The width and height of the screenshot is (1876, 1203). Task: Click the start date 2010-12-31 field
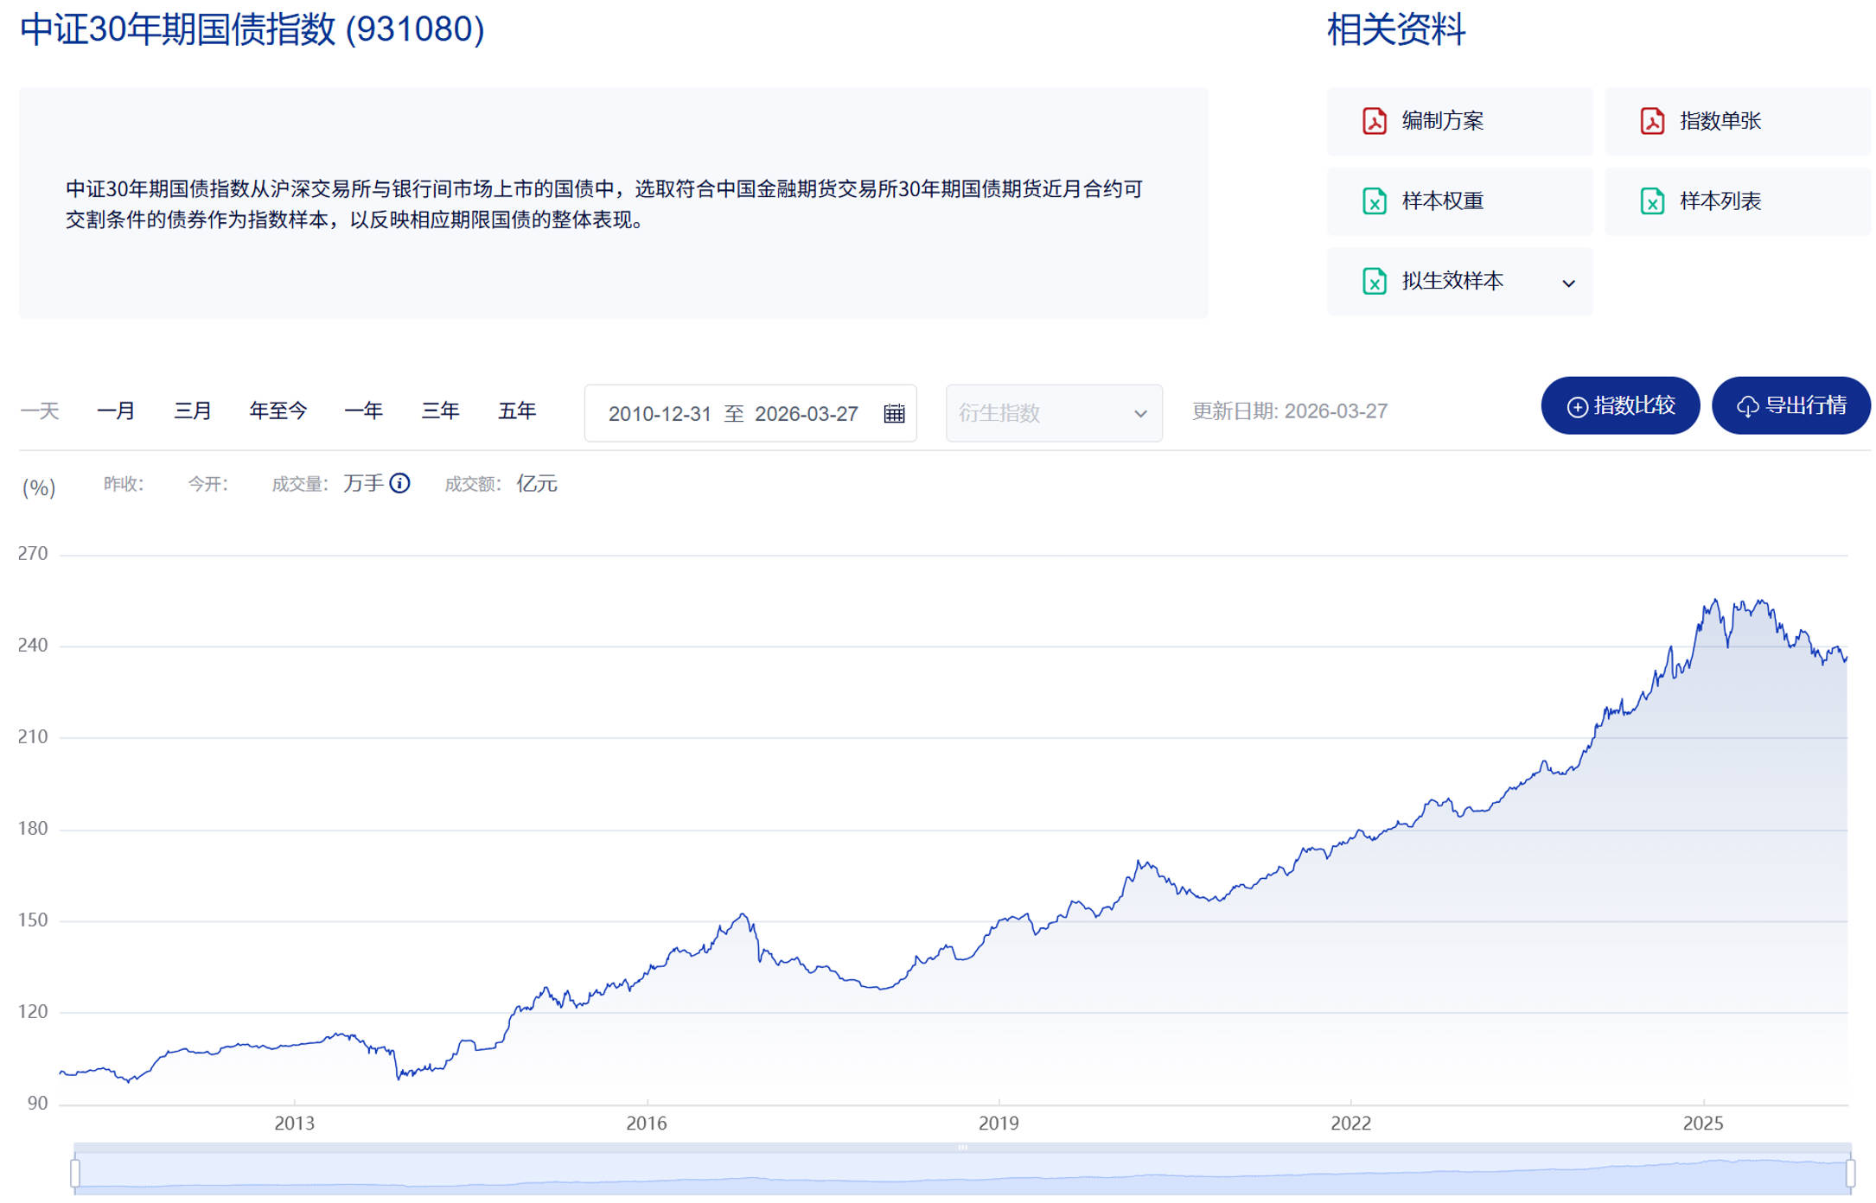tap(659, 414)
